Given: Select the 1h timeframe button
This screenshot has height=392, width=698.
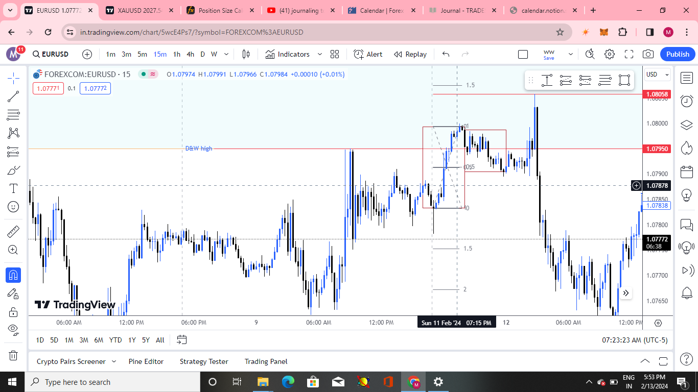Looking at the screenshot, I should (177, 54).
